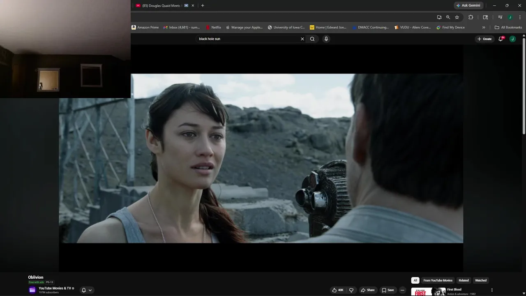526x296 pixels.
Task: Open DMACC Continuing bookmark
Action: pyautogui.click(x=370, y=28)
